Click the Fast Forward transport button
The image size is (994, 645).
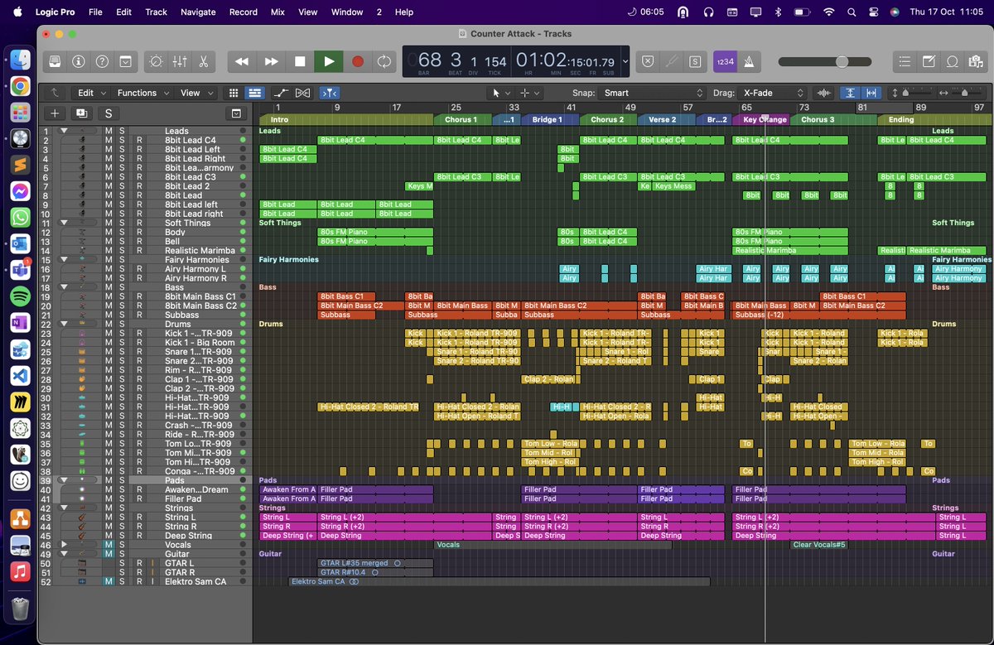[271, 61]
